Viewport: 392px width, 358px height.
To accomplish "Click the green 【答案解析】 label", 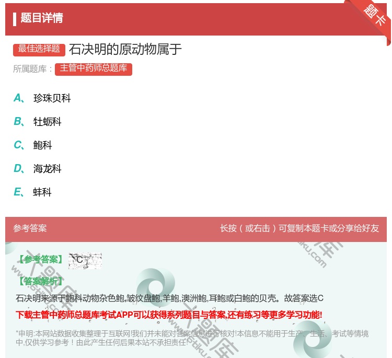I will [40, 281].
